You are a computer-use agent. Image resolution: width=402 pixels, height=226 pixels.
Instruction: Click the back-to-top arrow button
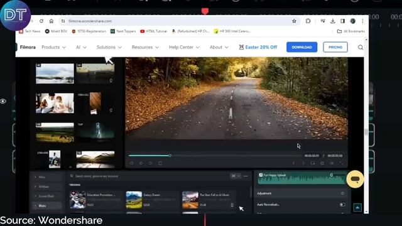[357, 207]
